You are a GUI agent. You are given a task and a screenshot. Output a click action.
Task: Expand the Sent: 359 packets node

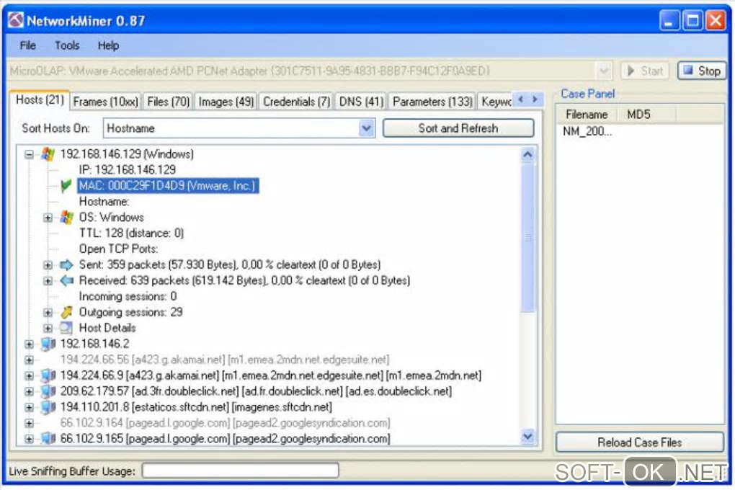pos(48,265)
